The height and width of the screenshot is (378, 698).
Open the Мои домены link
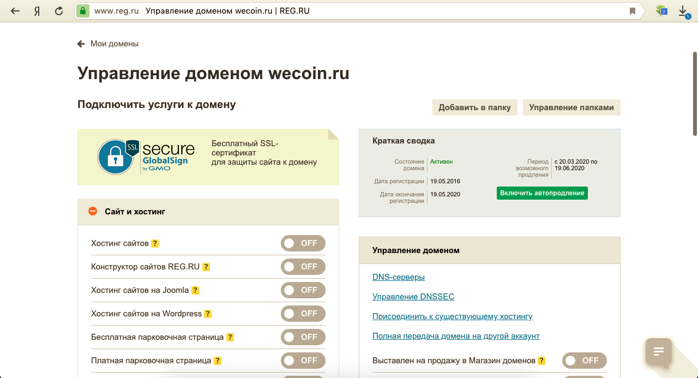(115, 44)
